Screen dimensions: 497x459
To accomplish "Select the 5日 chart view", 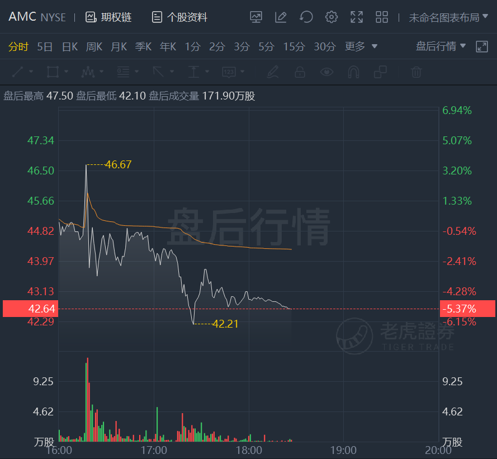I will [45, 47].
